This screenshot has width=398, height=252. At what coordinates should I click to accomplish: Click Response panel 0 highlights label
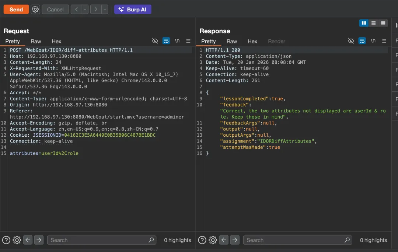[373, 240]
